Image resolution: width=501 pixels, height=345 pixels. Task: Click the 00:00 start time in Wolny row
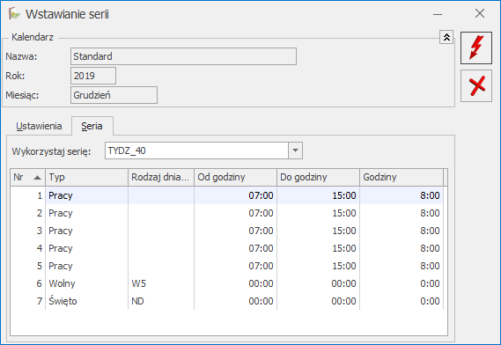[x=235, y=283]
